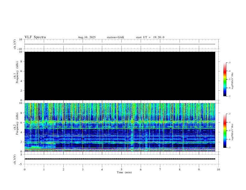Image resolution: width=246 pixels, height=190 pixels.
Task: Click the 'VLF Spectra' title text
Action: point(35,37)
